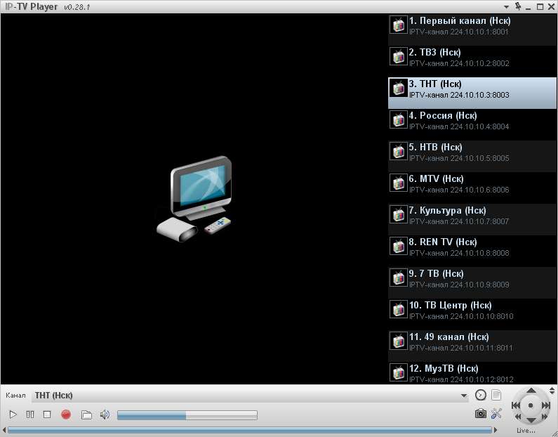Select channel 3. ТНТ (Нск)
This screenshot has height=437, width=558.
pos(472,93)
